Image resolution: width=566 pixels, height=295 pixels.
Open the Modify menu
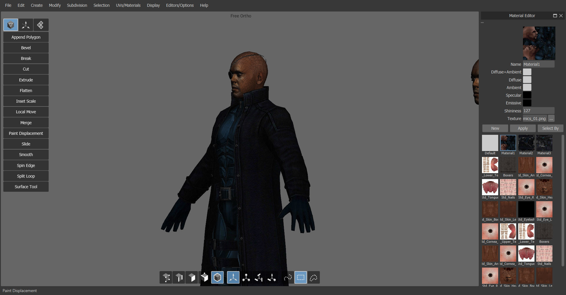click(x=55, y=5)
